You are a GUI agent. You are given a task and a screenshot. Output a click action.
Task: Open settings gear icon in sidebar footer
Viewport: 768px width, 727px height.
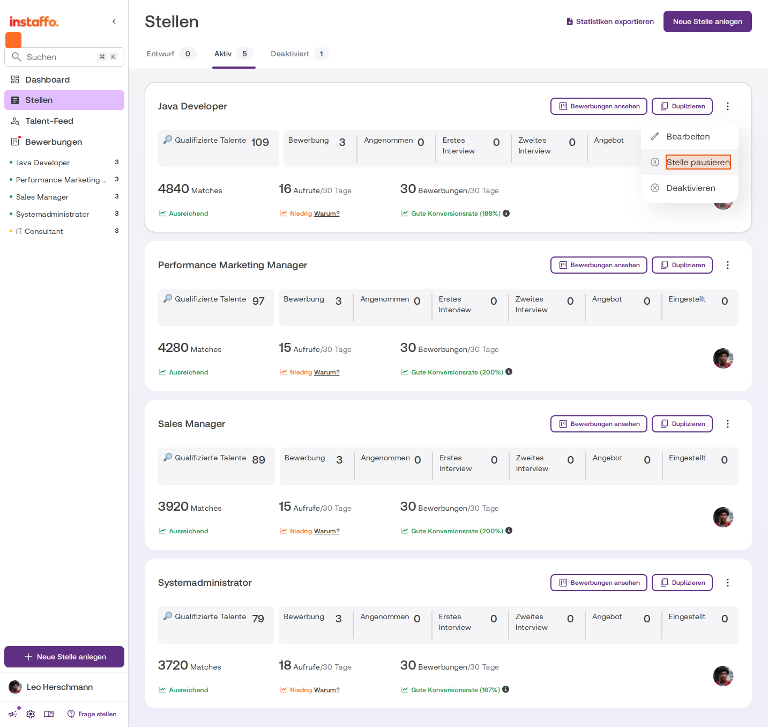(x=31, y=714)
